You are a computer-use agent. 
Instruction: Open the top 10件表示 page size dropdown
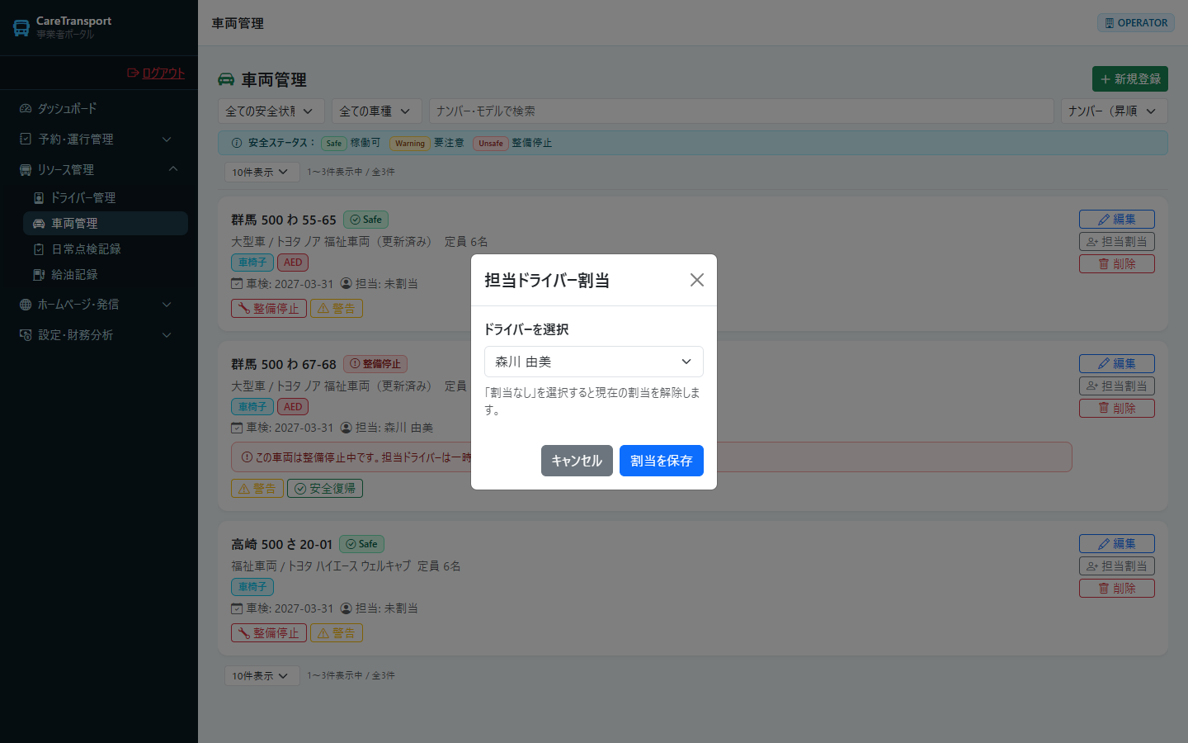261,172
